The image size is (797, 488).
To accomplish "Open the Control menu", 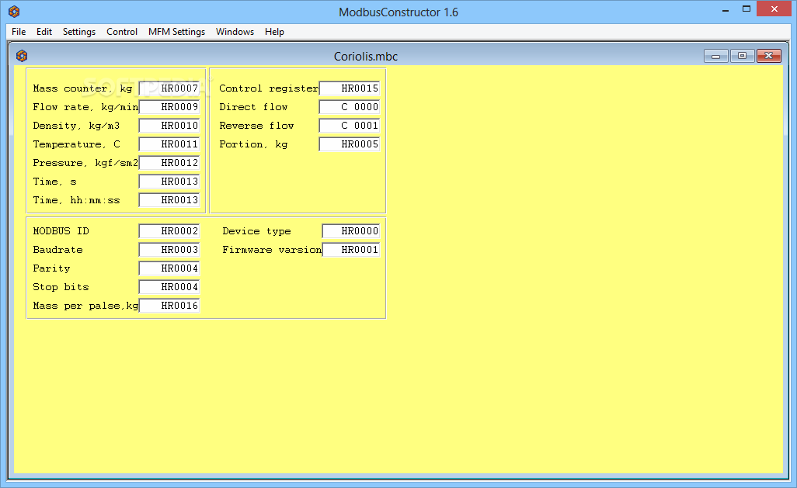I will 122,32.
